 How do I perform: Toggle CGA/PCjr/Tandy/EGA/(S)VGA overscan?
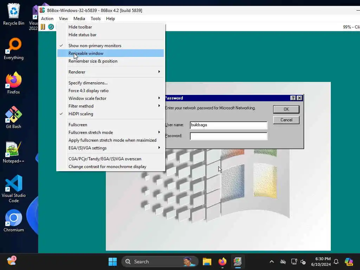pyautogui.click(x=110, y=159)
